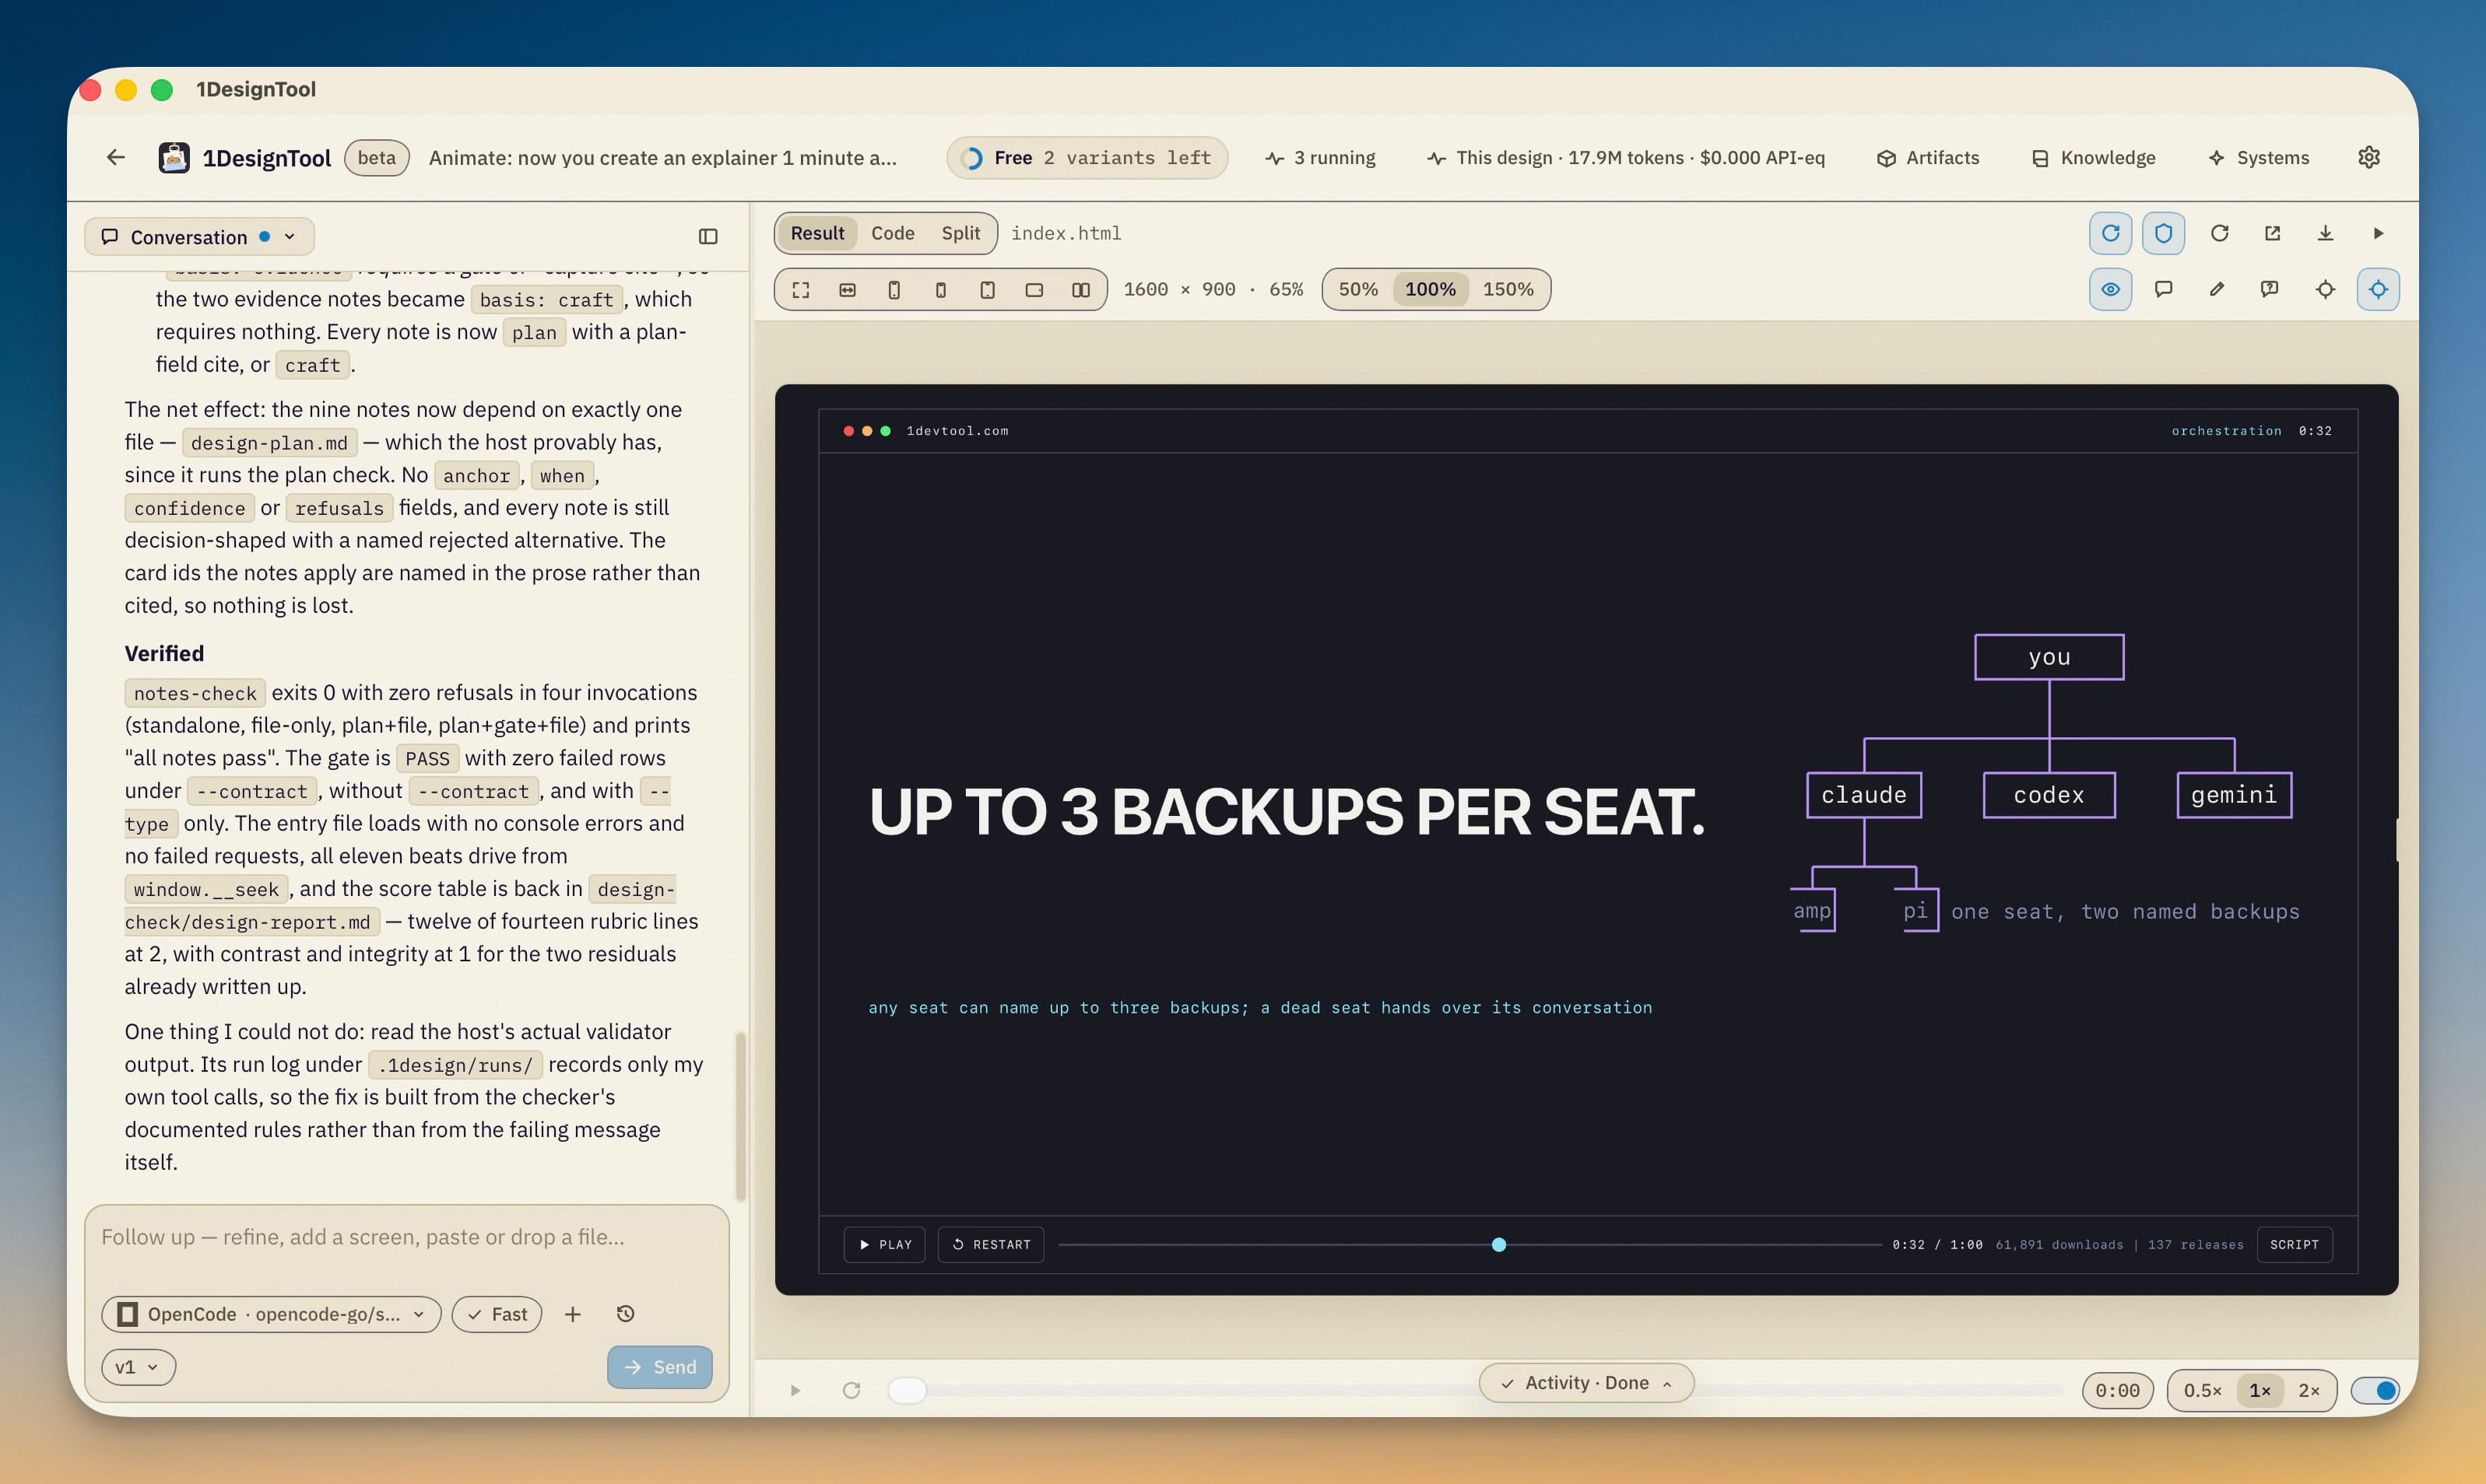Click the unhighlighted crosshair target icon

(2325, 289)
